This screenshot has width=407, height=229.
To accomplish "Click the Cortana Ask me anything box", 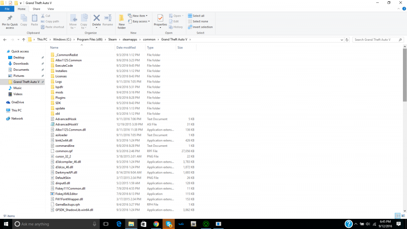I will (56, 224).
